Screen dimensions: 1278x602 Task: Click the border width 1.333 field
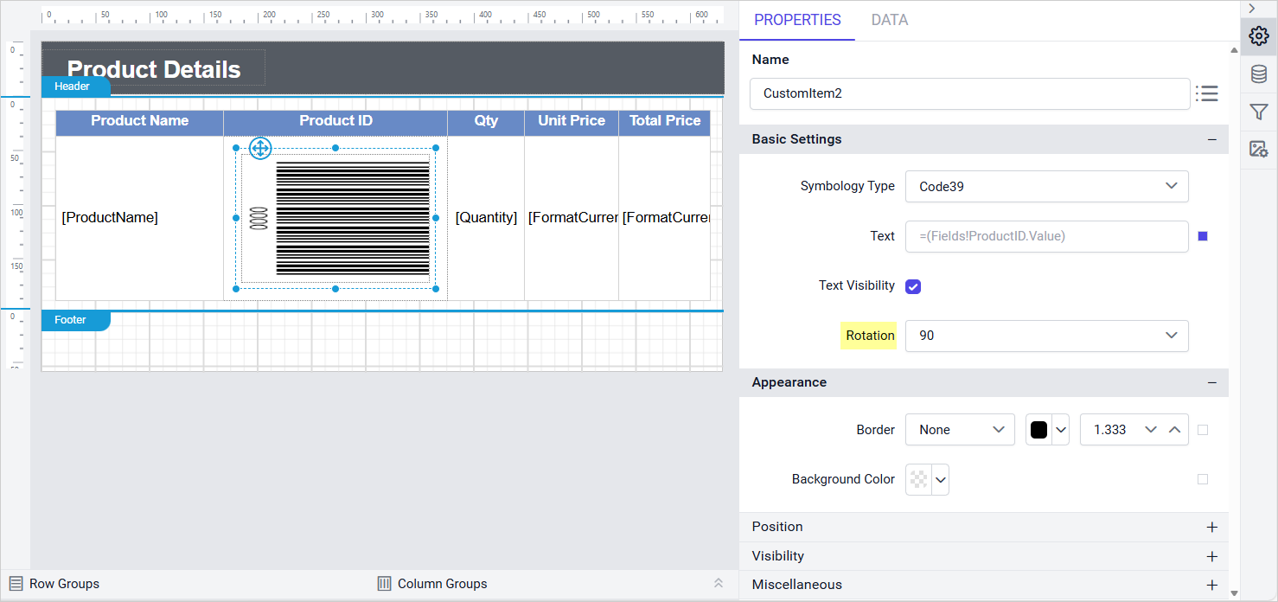[x=1110, y=430]
